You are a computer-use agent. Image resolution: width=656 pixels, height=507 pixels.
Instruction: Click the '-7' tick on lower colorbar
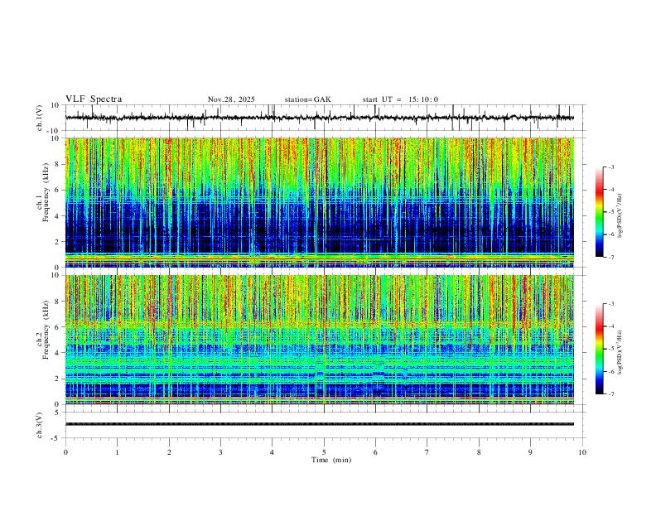click(610, 394)
